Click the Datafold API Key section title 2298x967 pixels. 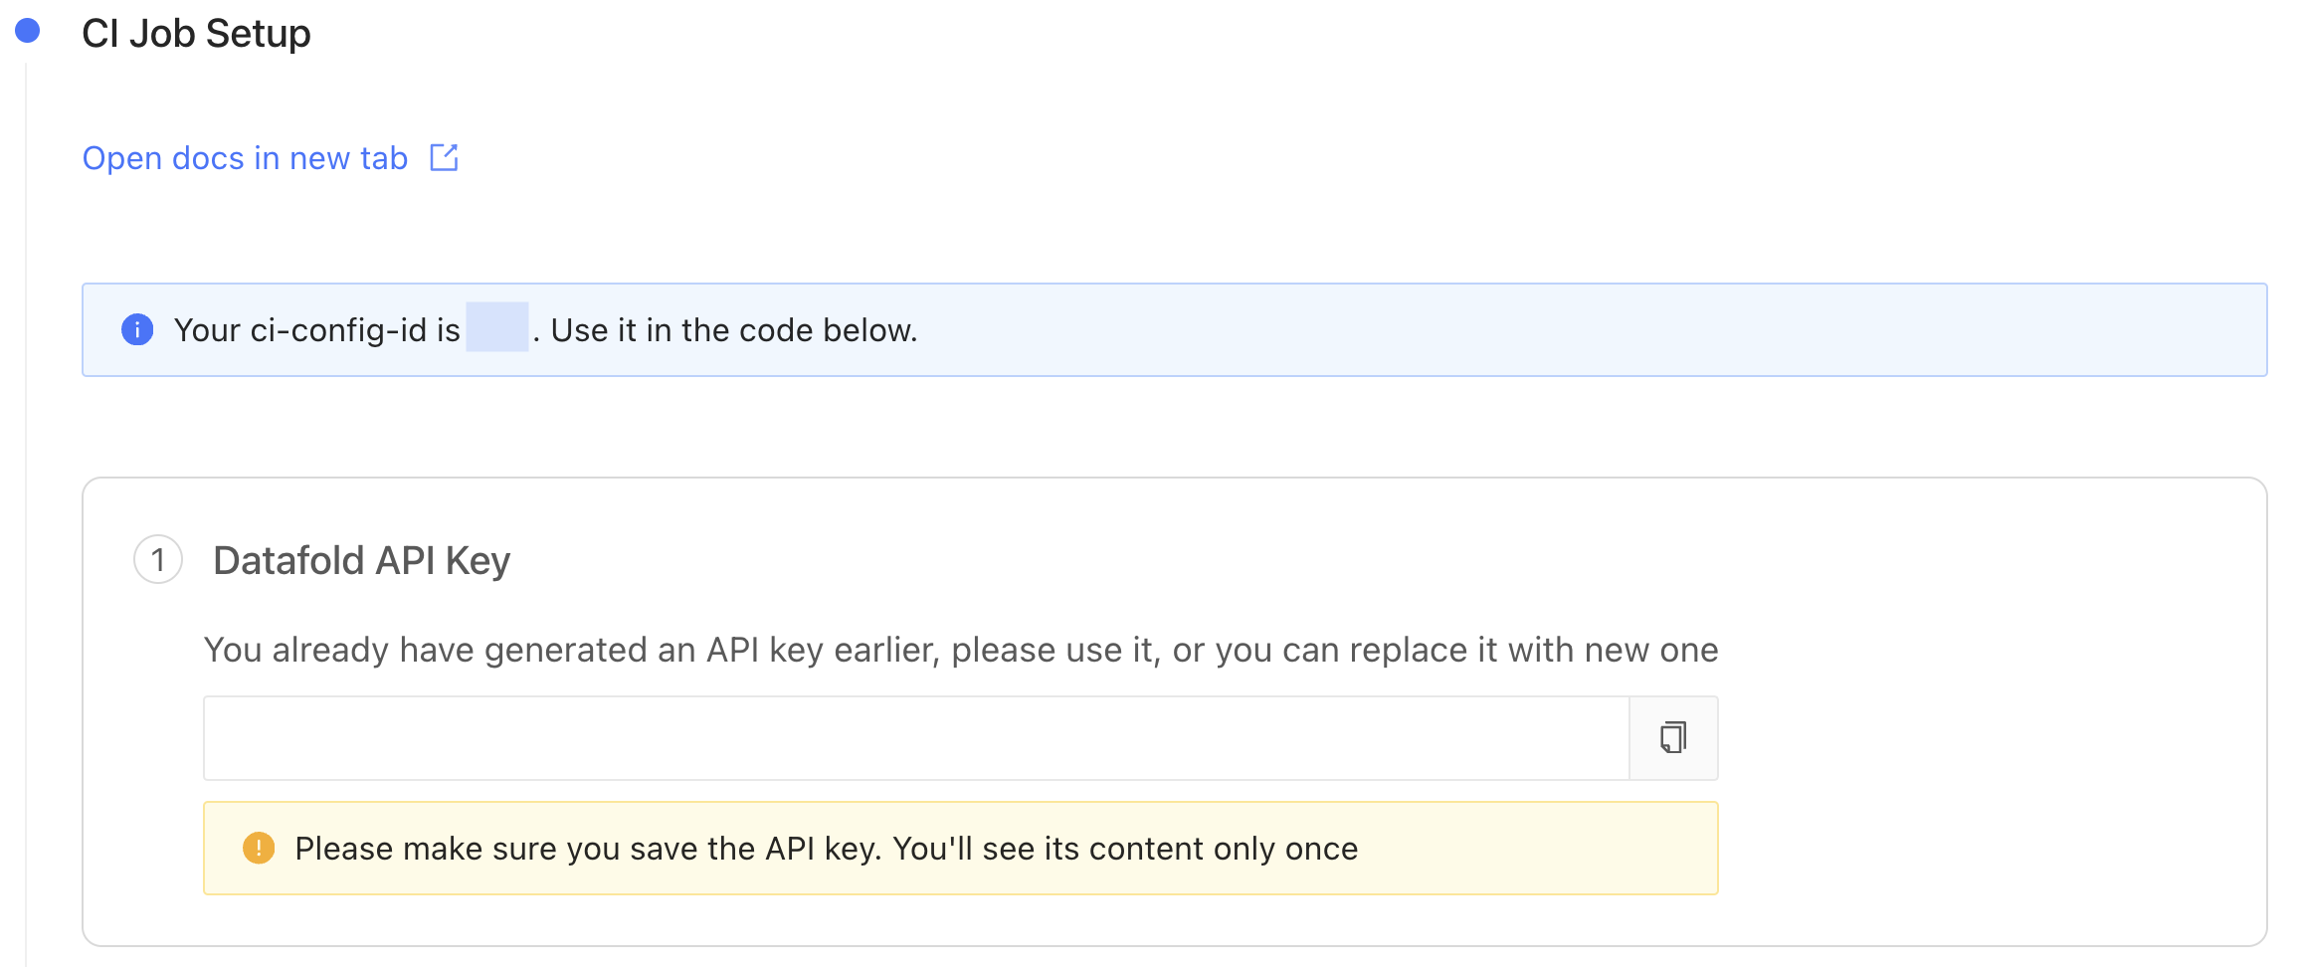[x=361, y=560]
